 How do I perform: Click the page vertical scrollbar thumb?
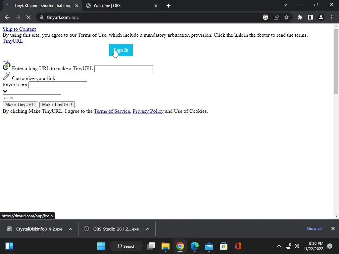[336, 62]
